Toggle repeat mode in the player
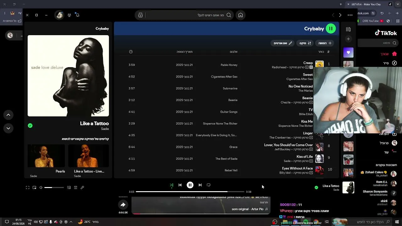Screen dimensions: 402x226 coord(209,185)
